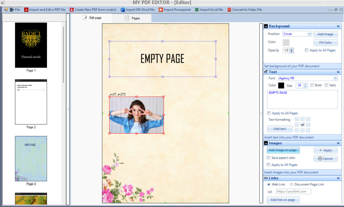Click the Create New PDF from scratch icon
This screenshot has height=207, width=344.
tap(72, 10)
